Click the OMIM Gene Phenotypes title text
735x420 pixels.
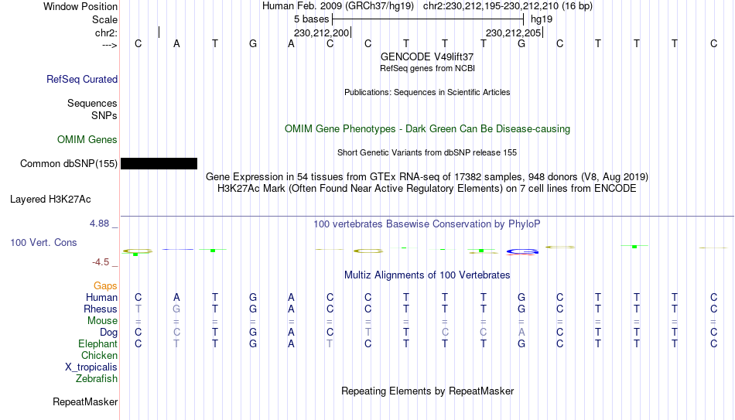(428, 129)
